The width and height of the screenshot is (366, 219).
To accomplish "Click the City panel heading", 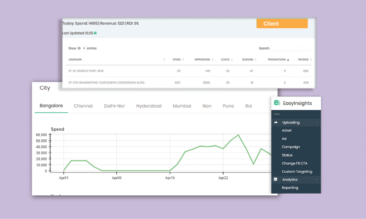I will (45, 88).
